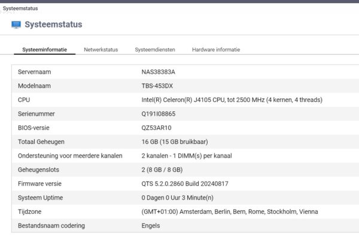359x251 pixels.
Task: Click the Systeemstatus window title text
Action: tap(20, 8)
